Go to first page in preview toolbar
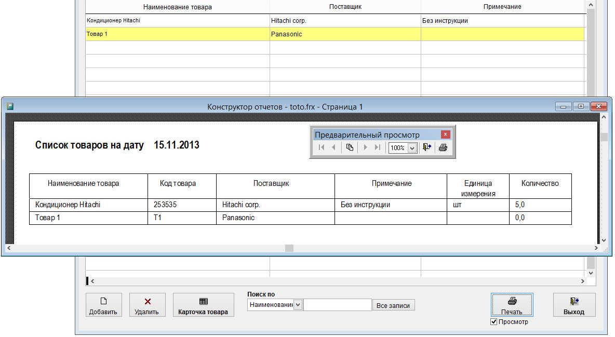The height and width of the screenshot is (337, 615). pyautogui.click(x=322, y=147)
